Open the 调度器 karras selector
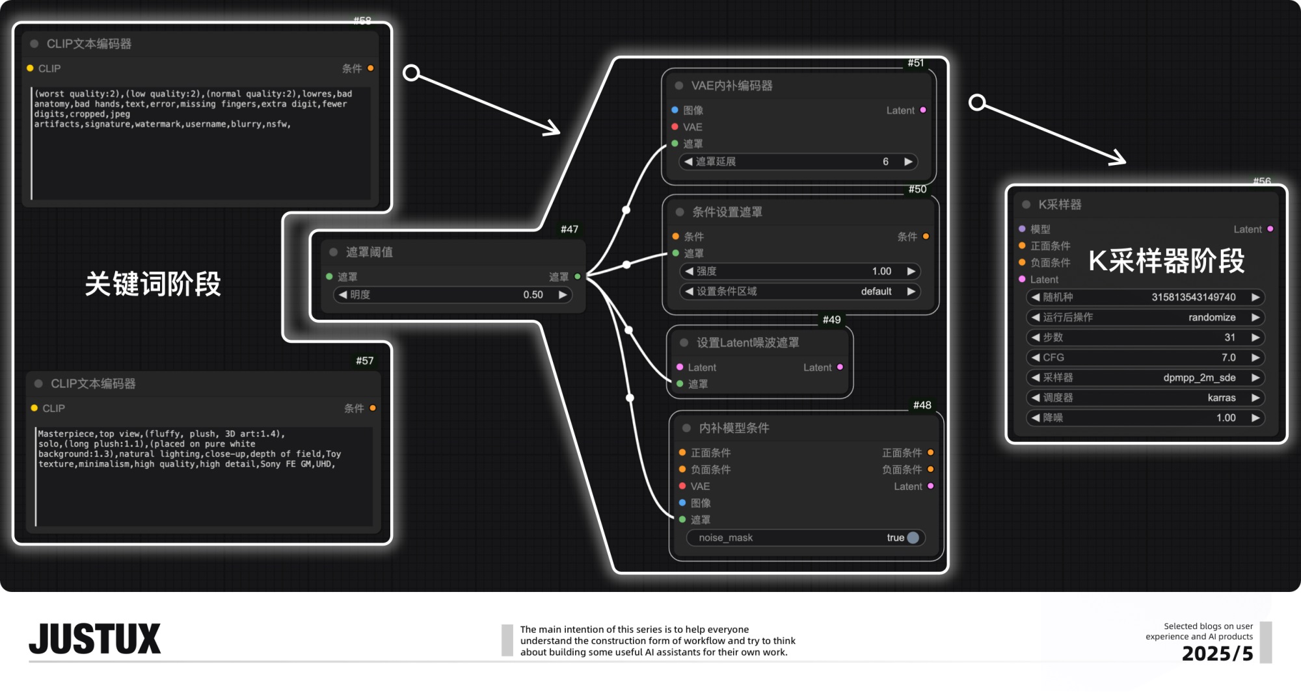The width and height of the screenshot is (1301, 692). point(1145,398)
